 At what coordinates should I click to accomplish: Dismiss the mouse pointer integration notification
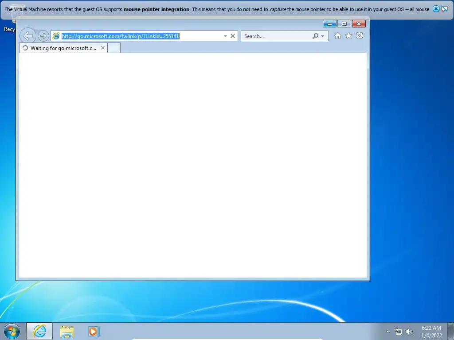point(436,9)
